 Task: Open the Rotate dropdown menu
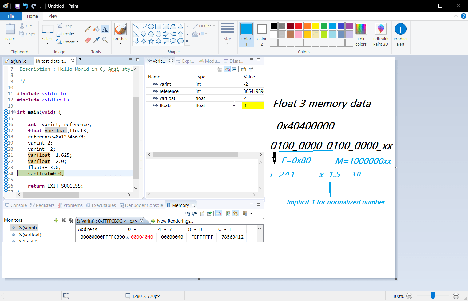[x=69, y=42]
